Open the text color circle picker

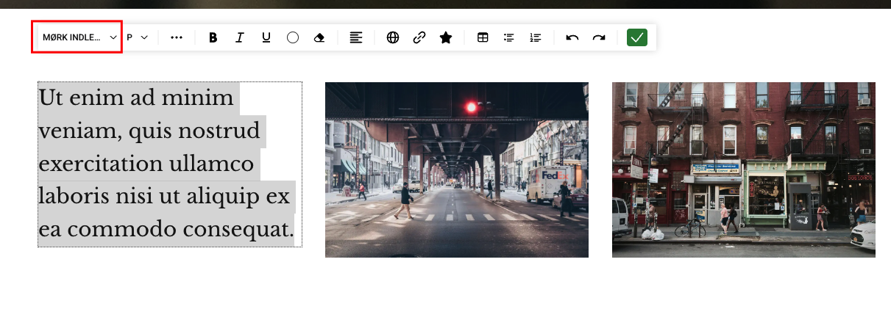point(292,37)
